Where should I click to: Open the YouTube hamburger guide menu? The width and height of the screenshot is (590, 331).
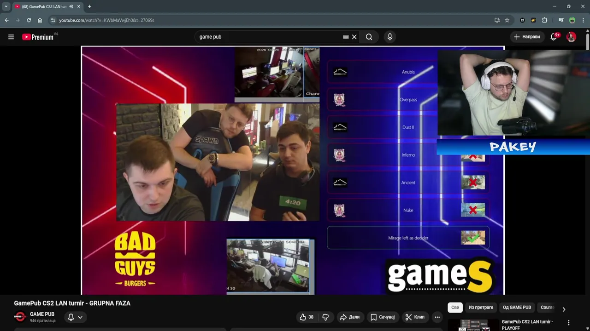pos(11,37)
